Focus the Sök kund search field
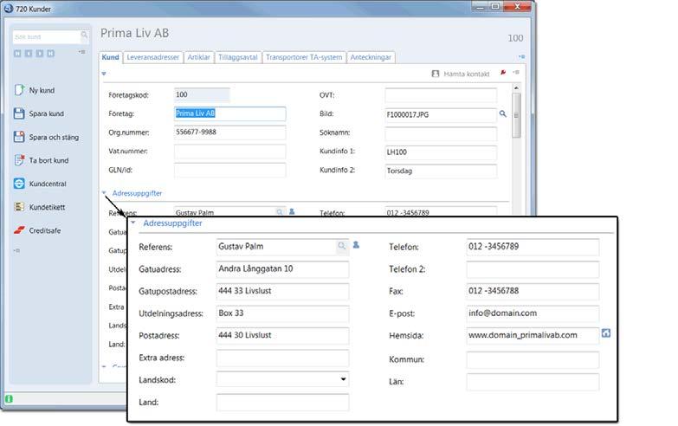 click(x=47, y=36)
